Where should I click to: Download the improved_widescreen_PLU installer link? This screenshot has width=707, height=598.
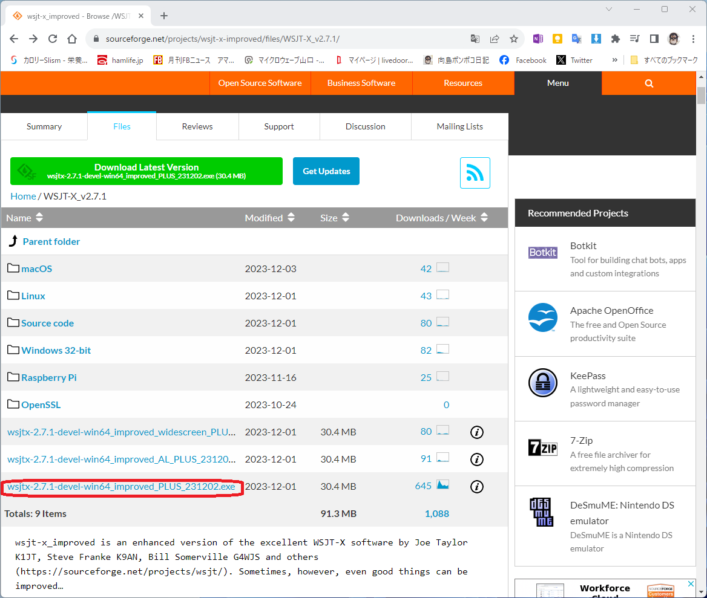click(121, 432)
